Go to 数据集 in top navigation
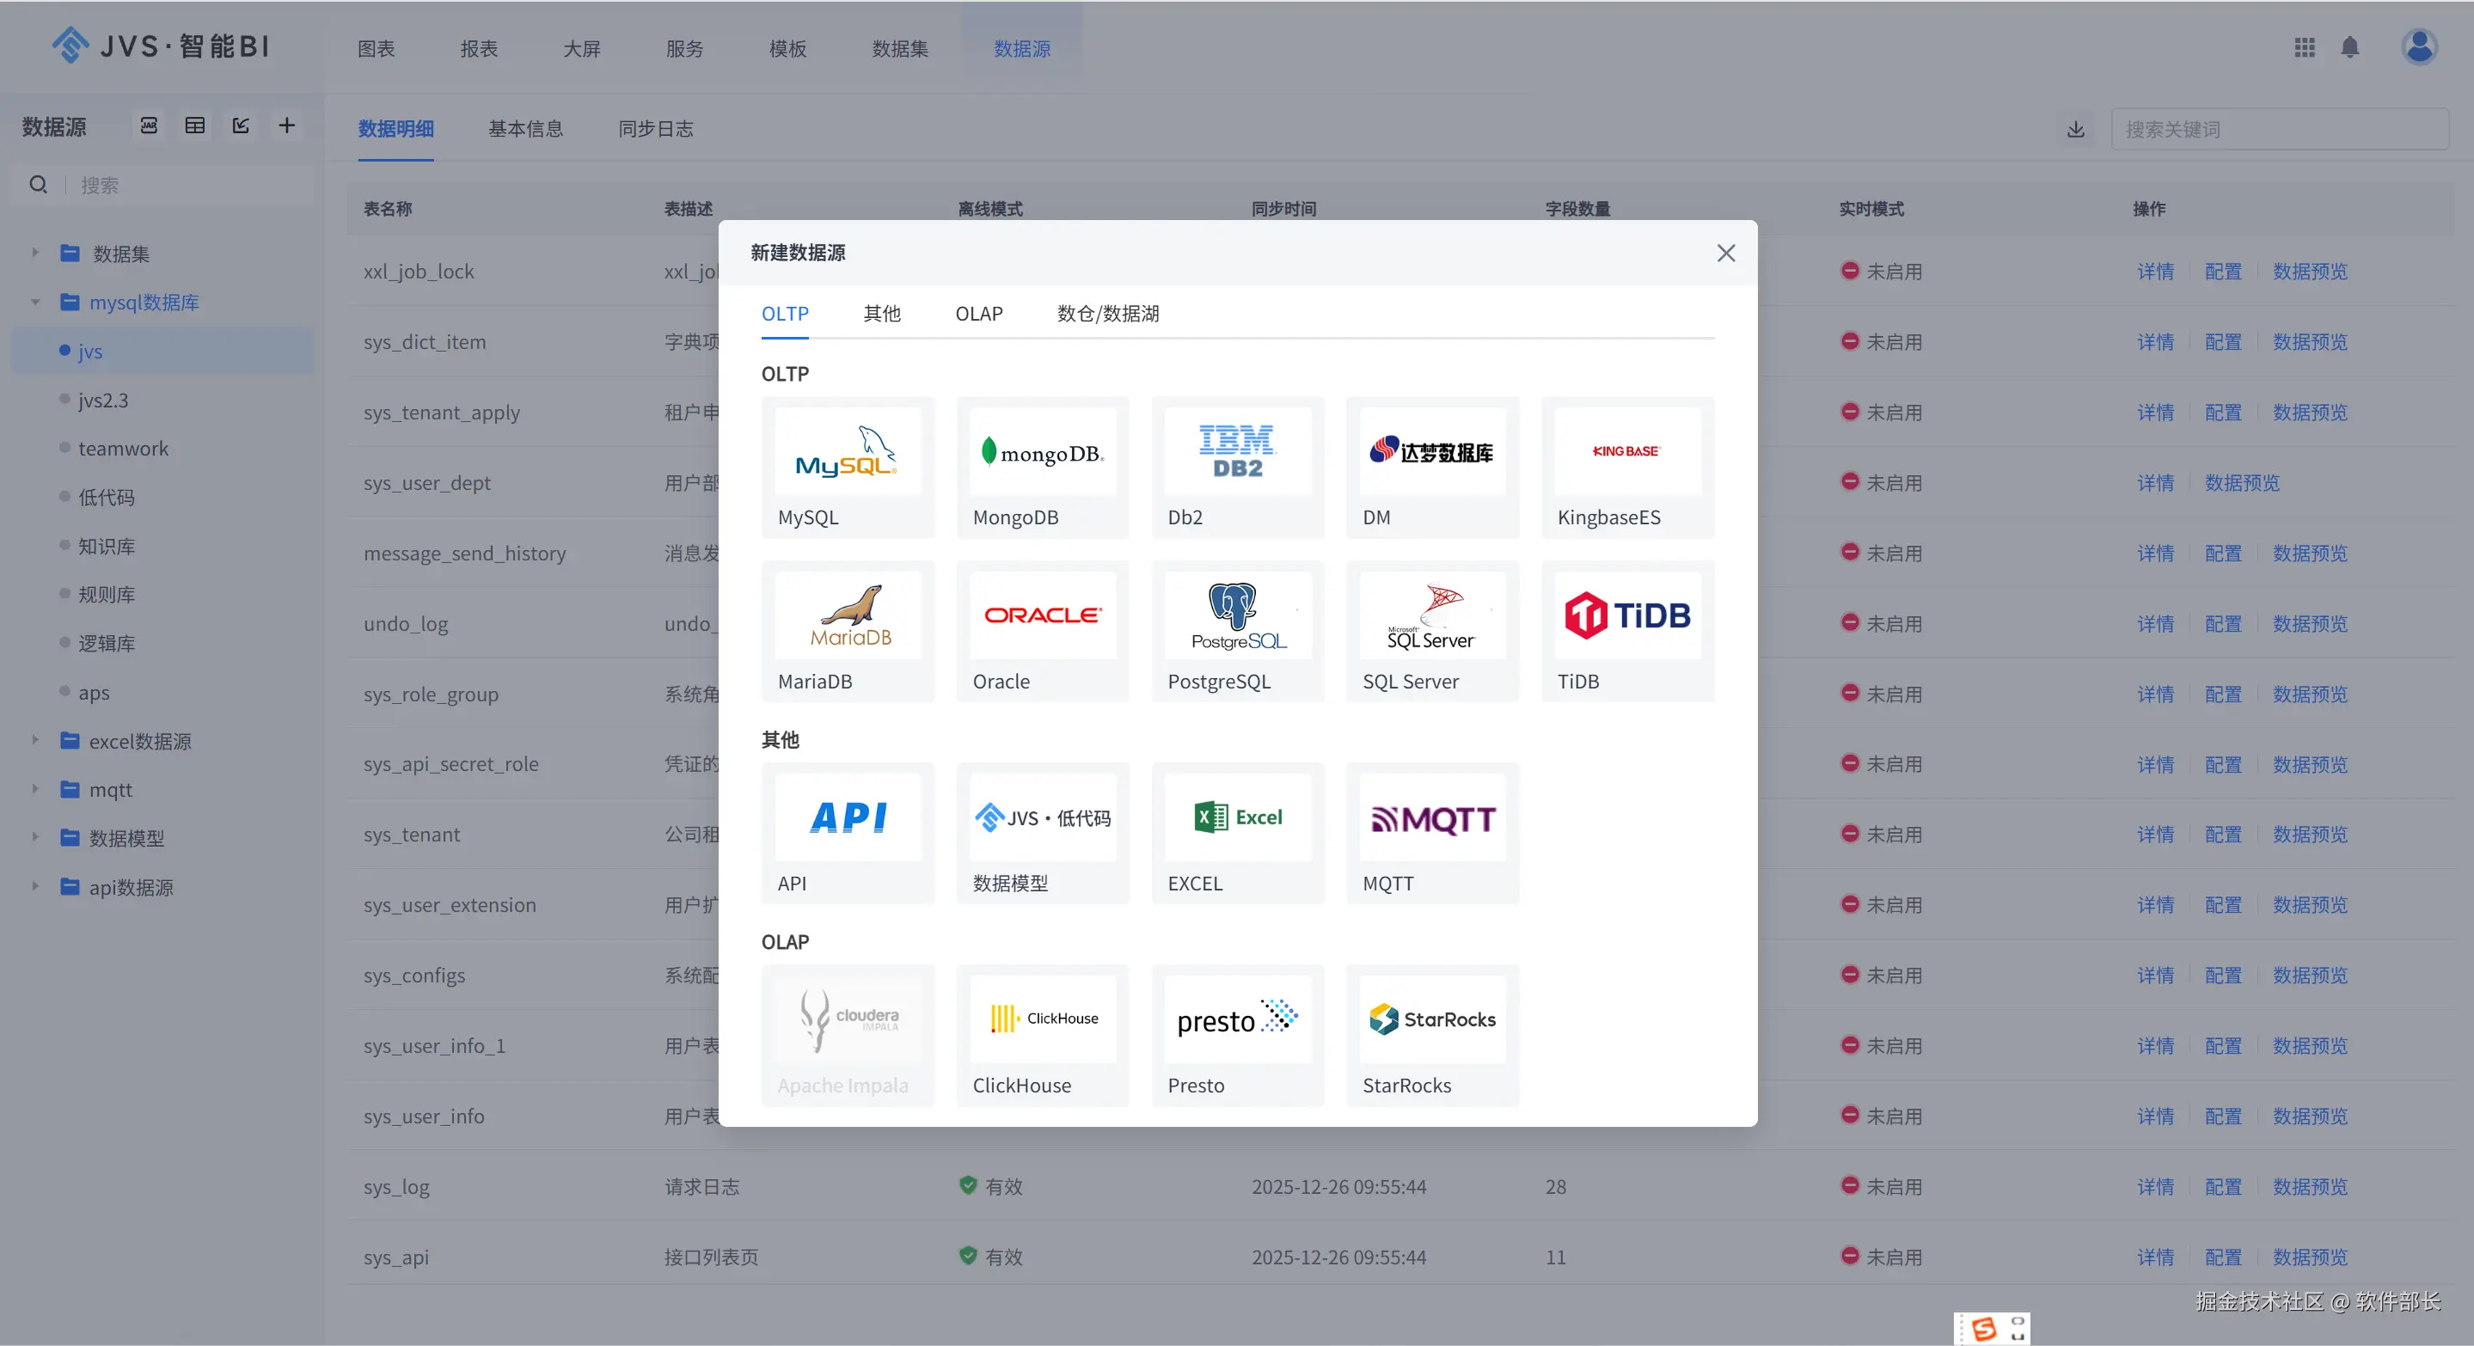The height and width of the screenshot is (1346, 2474). 899,49
